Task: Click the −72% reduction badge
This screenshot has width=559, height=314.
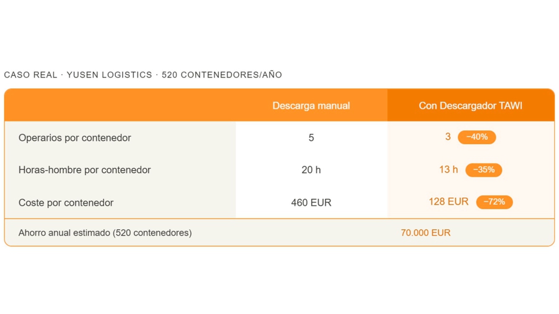Action: coord(494,202)
